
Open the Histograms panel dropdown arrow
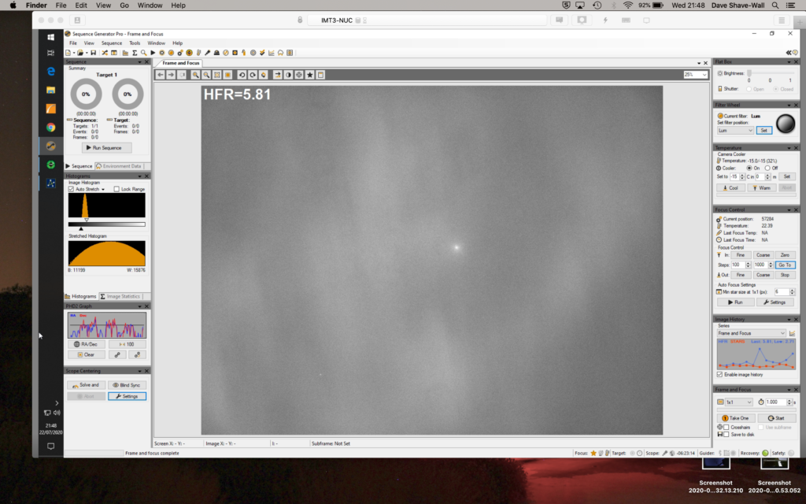139,176
